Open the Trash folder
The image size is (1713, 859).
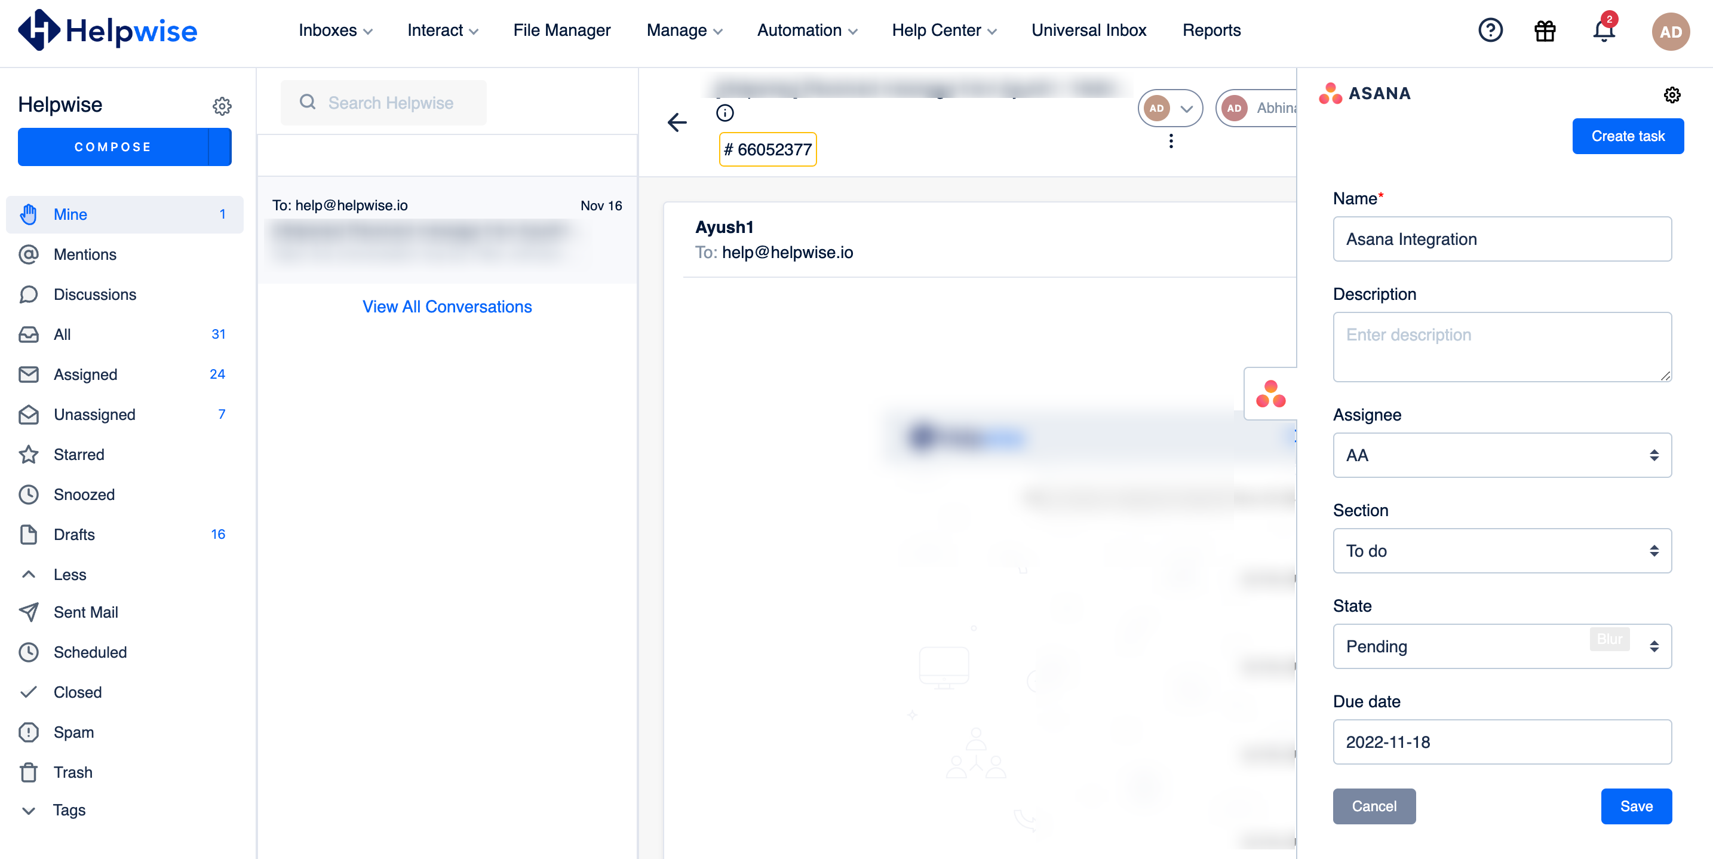tap(124, 771)
